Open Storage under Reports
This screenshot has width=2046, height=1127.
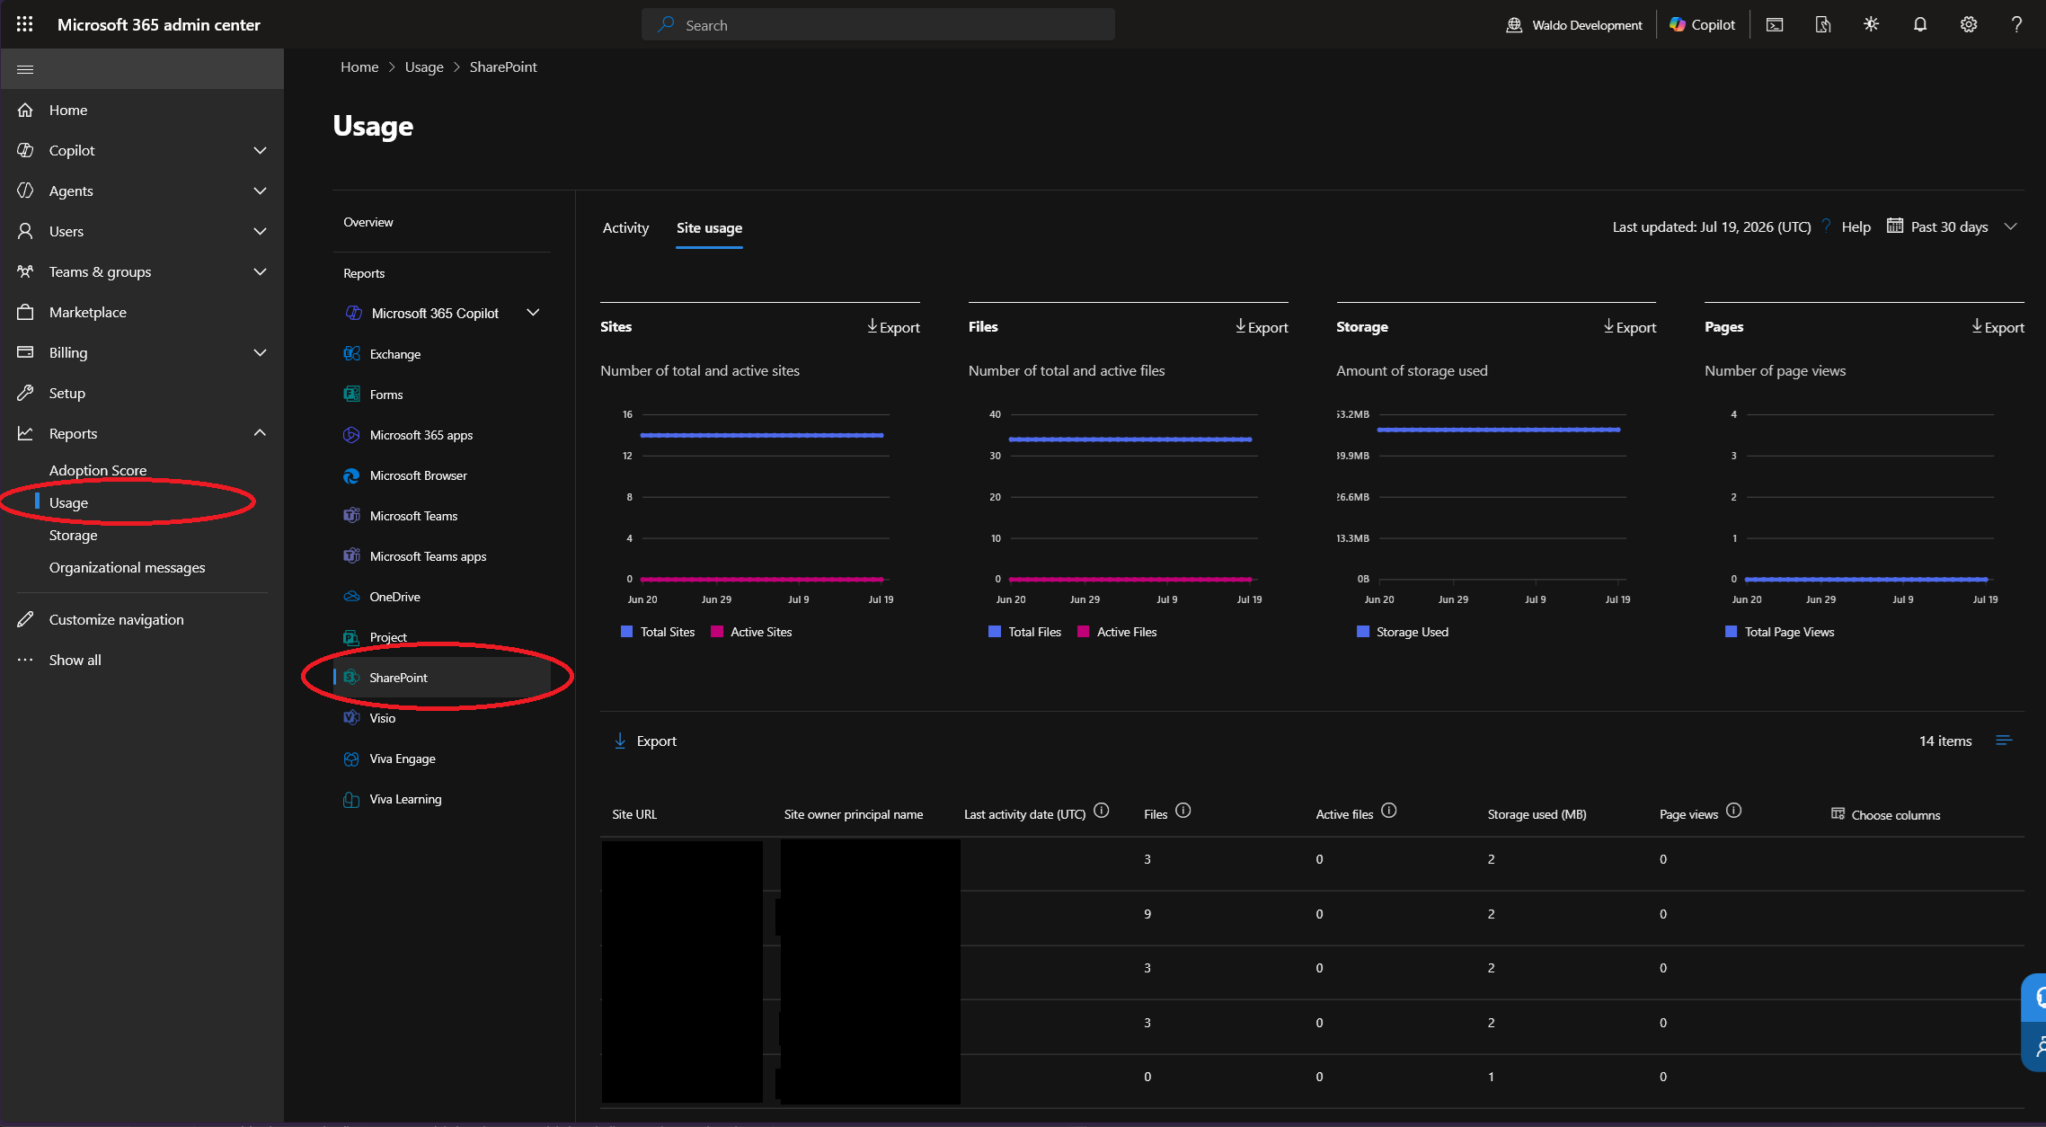click(73, 535)
